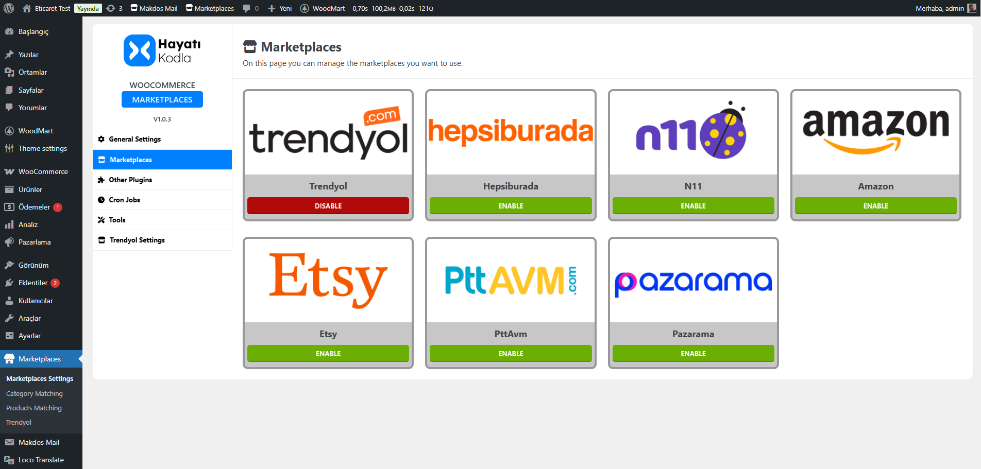
Task: Click Makdos Mail in admin bar
Action: (x=154, y=8)
